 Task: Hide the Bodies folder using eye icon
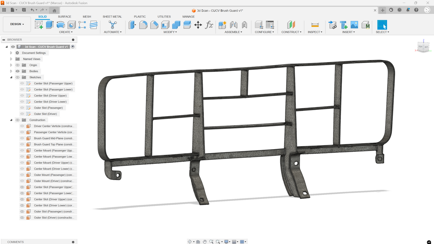[17, 71]
